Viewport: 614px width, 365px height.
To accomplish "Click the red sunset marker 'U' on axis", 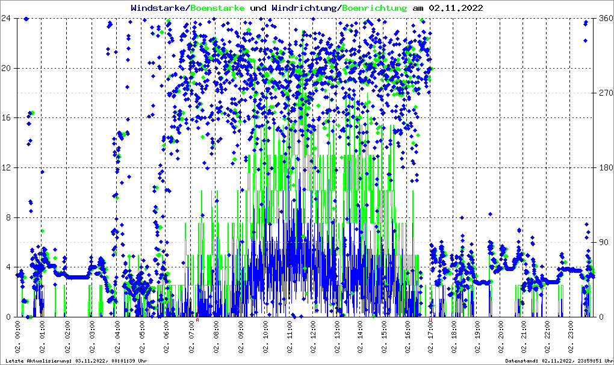I will coord(430,320).
